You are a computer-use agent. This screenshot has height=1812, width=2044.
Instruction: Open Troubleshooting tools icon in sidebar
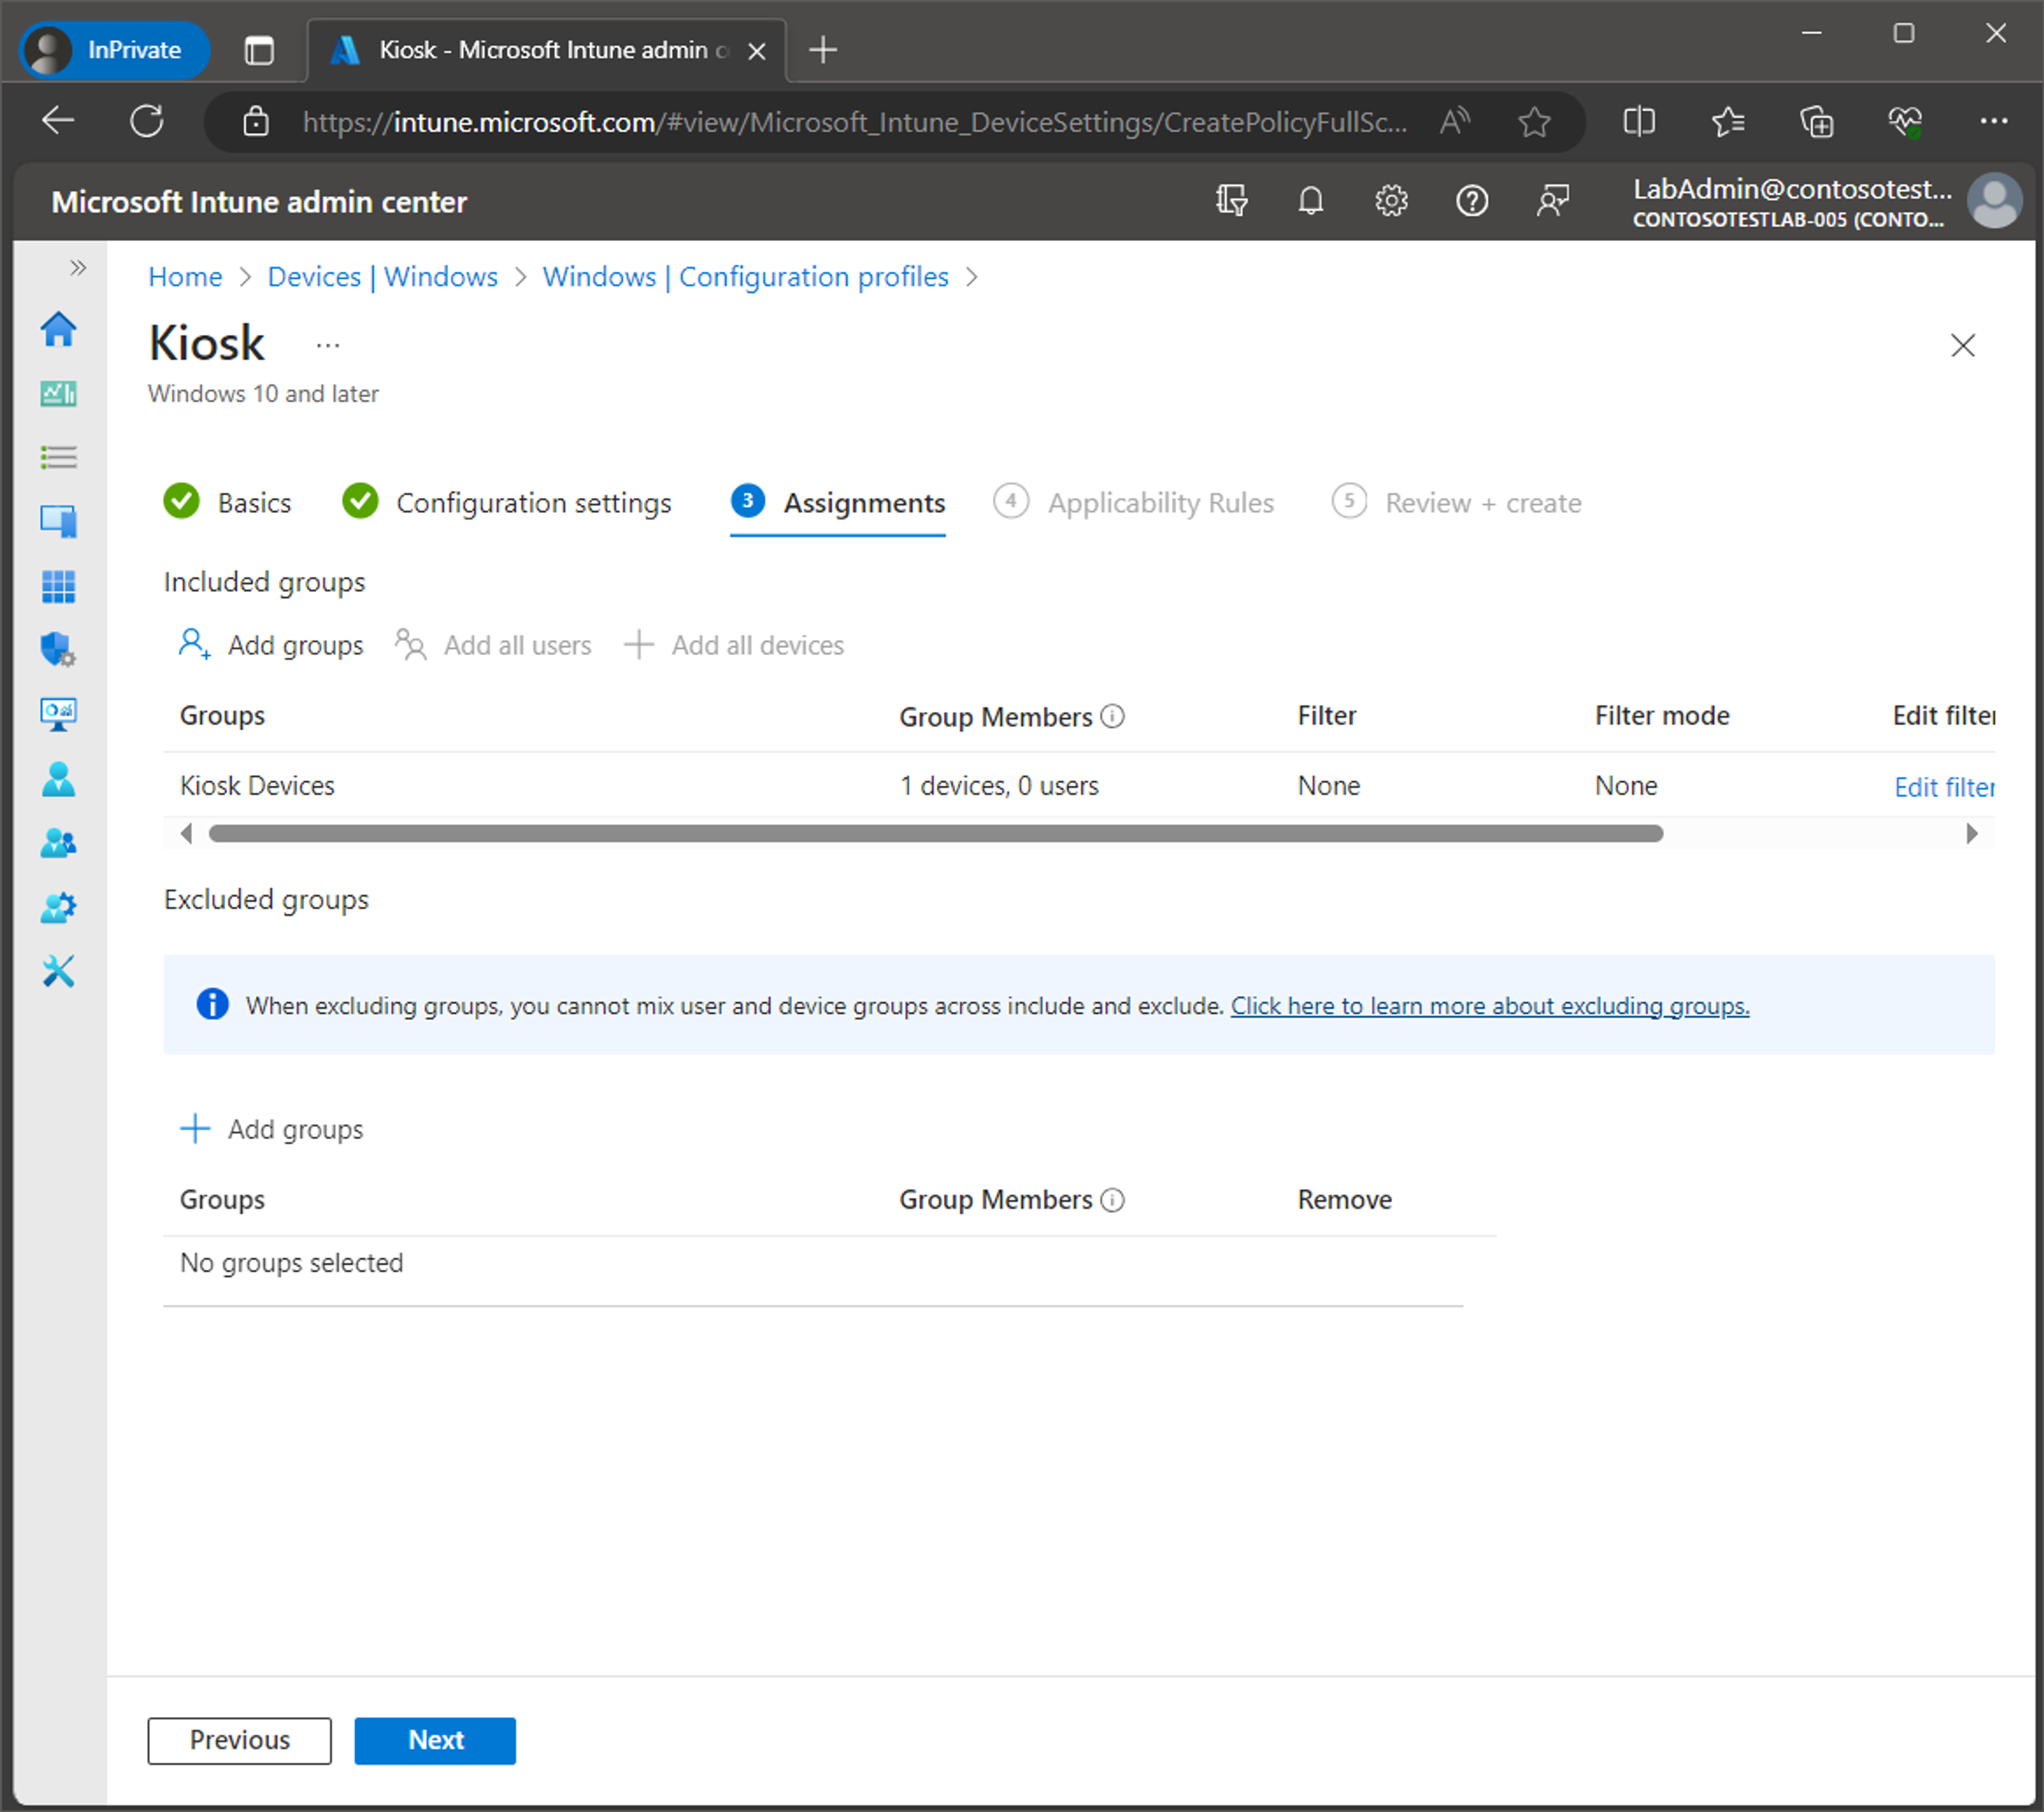(x=59, y=971)
